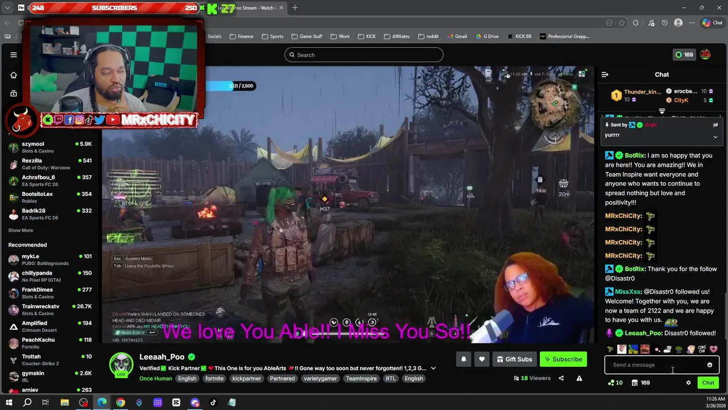Click the Once Human category link
Screen dimensions: 728x410
pos(155,379)
